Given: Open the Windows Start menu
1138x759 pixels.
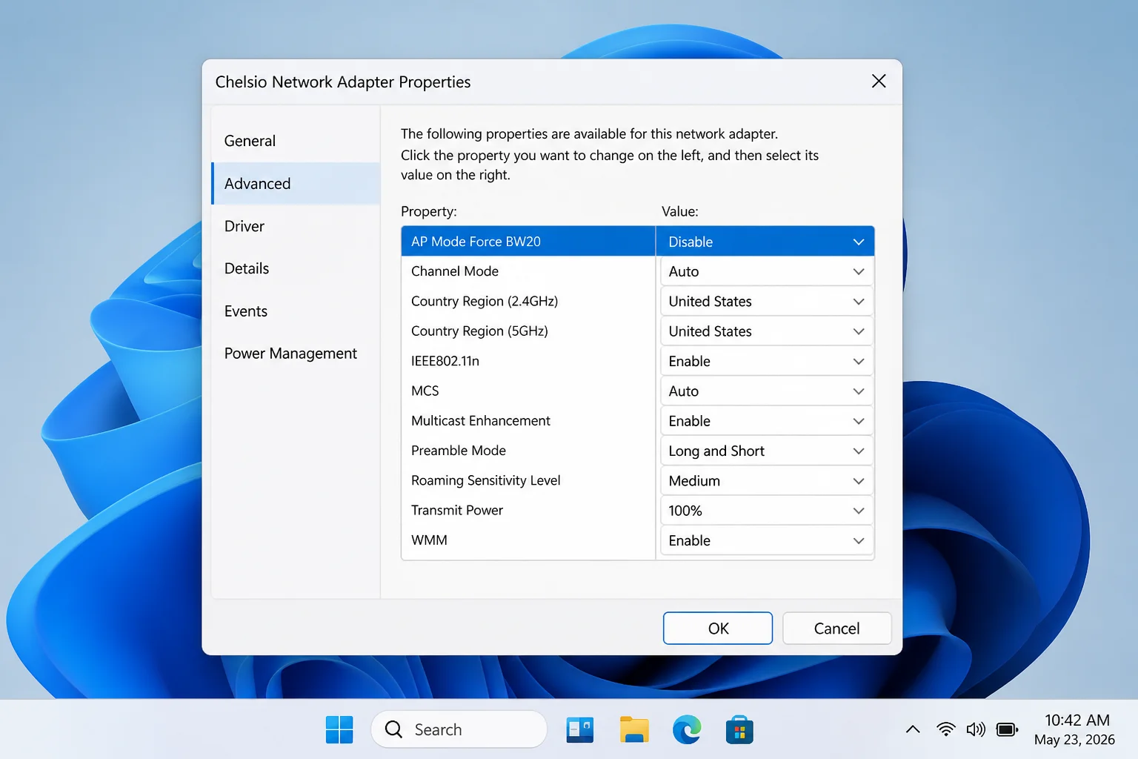Looking at the screenshot, I should coord(339,730).
